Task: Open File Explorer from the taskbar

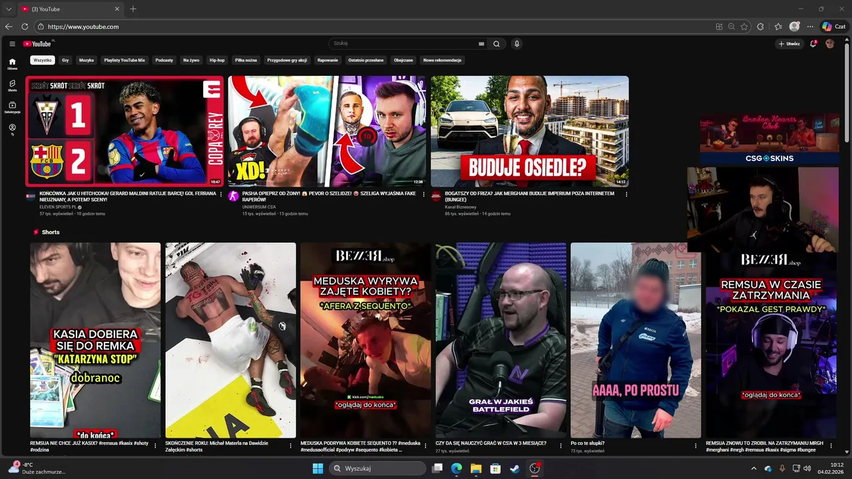Action: [476, 468]
